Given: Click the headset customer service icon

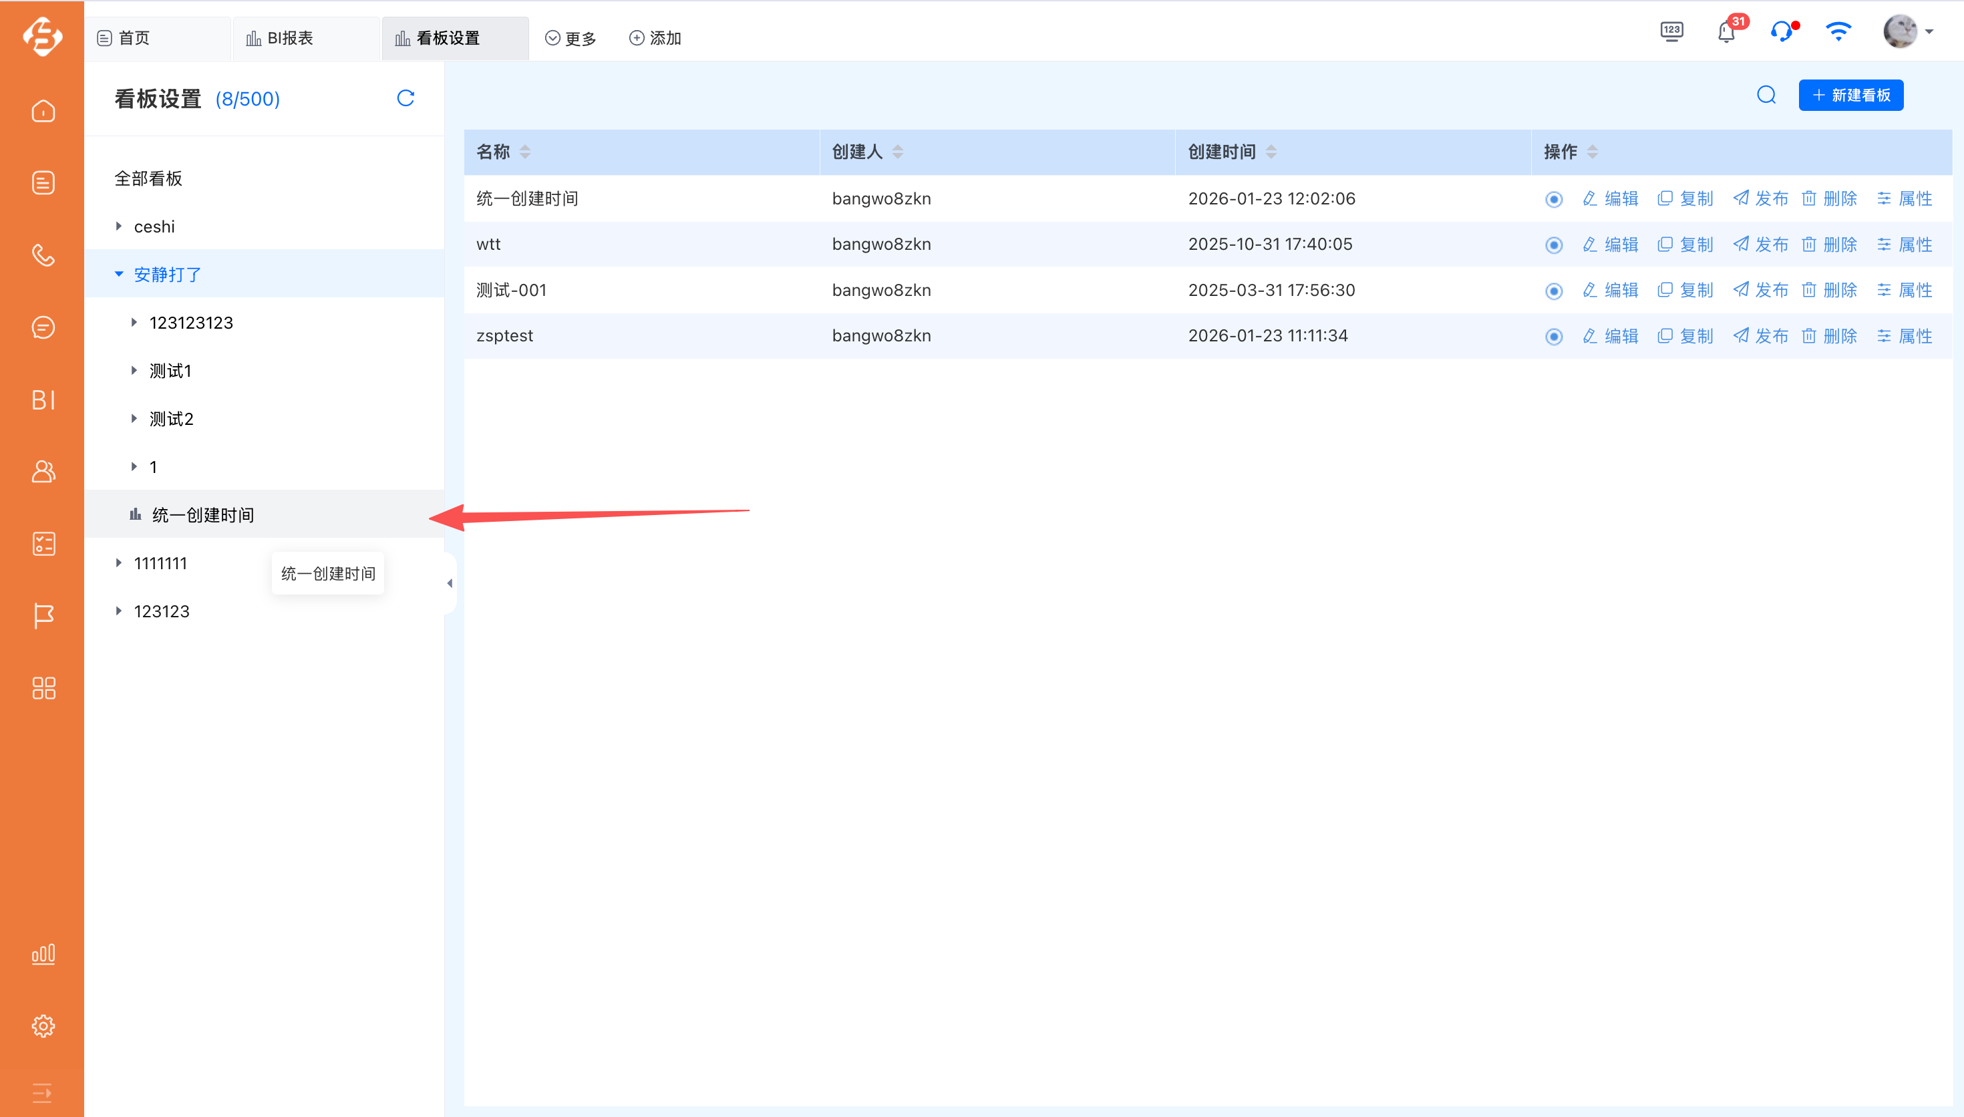Looking at the screenshot, I should [1782, 32].
